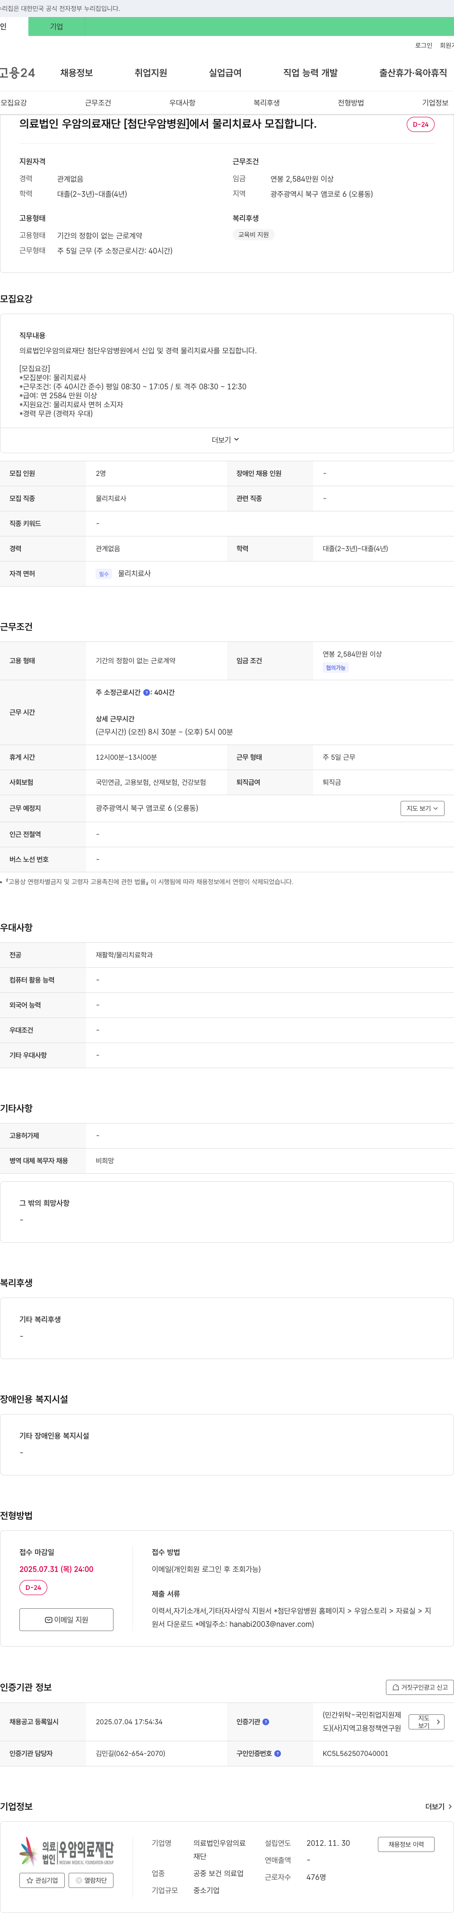The image size is (454, 1913).
Task: Expand the workplace map with 지도 보기
Action: [x=422, y=808]
